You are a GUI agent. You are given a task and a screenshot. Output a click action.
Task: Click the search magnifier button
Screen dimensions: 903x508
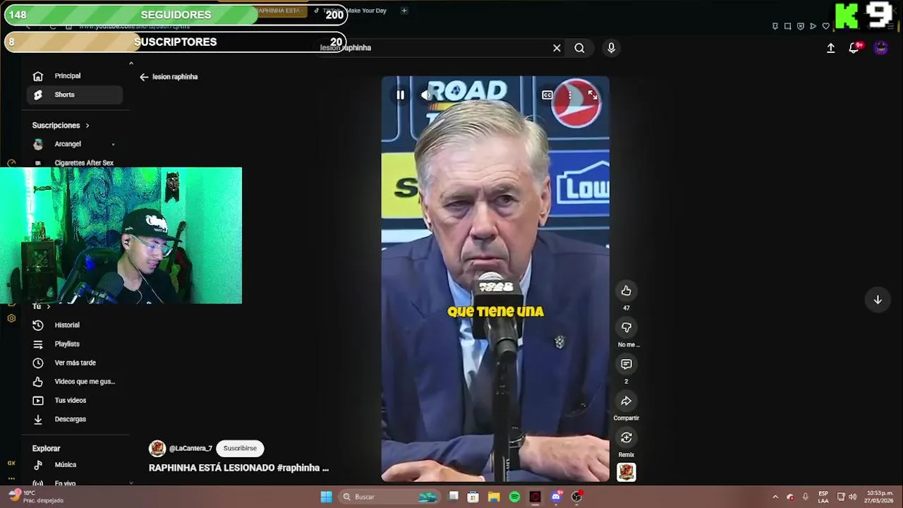click(579, 48)
